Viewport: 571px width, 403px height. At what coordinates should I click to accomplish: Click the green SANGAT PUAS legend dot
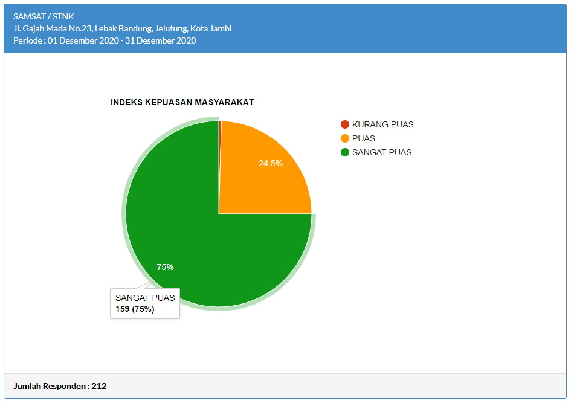pyautogui.click(x=345, y=152)
